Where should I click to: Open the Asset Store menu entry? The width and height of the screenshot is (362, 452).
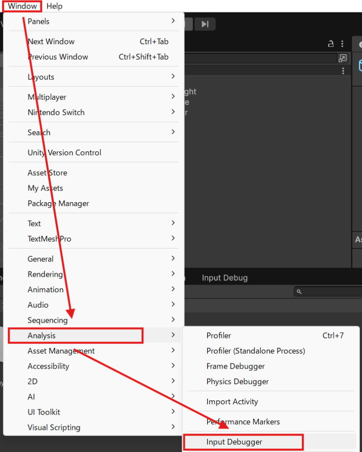point(47,173)
